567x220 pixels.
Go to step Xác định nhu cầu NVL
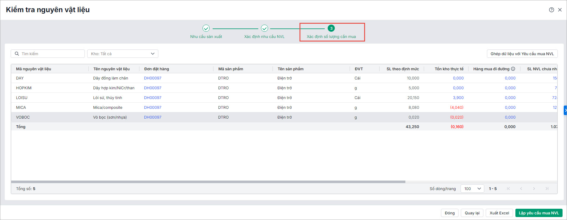264,28
